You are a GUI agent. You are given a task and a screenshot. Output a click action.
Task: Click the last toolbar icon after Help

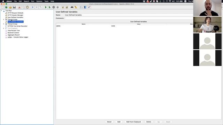[89, 7]
